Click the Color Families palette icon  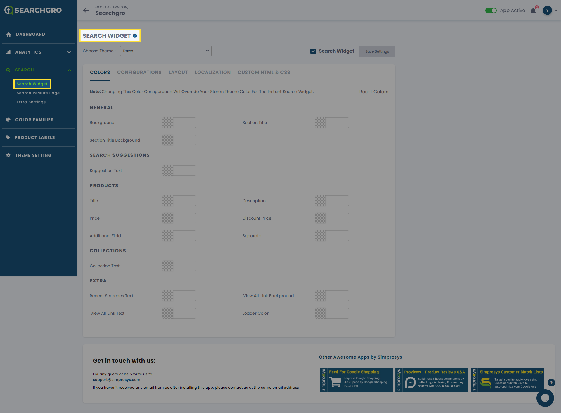click(8, 120)
